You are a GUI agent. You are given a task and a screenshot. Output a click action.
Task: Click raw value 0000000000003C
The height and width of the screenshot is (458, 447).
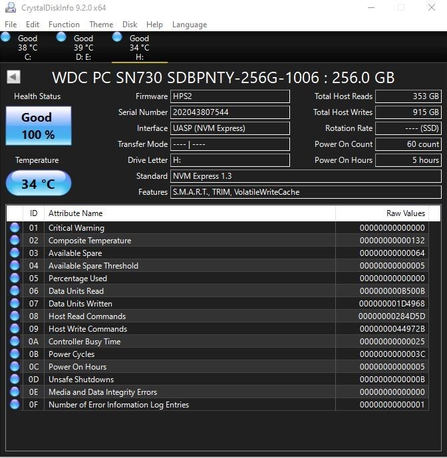click(x=392, y=354)
